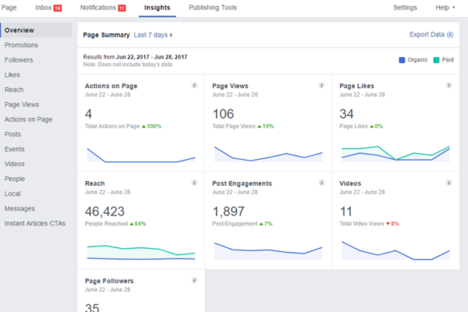Open Promotions in the sidebar

coord(21,45)
